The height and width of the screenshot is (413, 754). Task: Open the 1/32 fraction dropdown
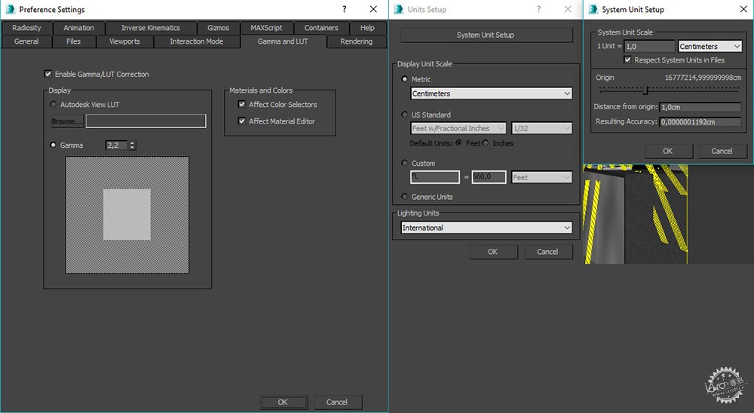click(x=542, y=128)
